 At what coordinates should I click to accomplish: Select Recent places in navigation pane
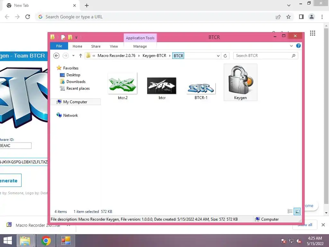pos(75,88)
